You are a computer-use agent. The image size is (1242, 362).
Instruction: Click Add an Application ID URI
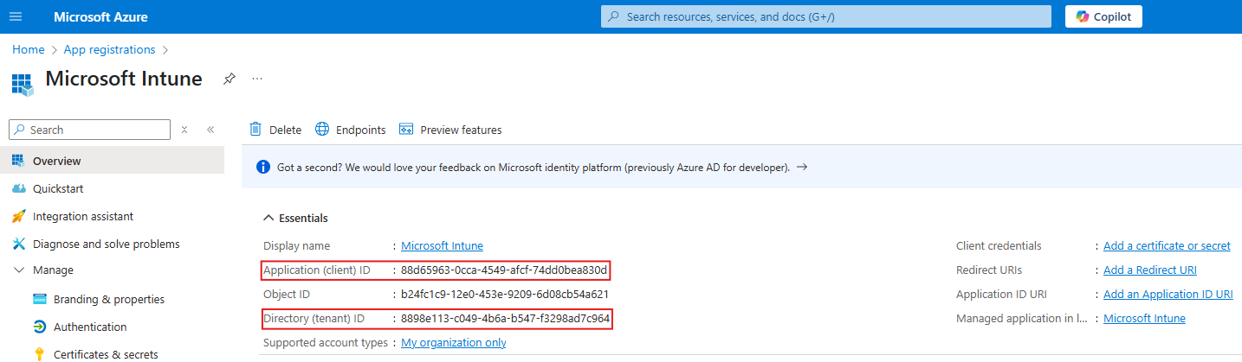1168,294
